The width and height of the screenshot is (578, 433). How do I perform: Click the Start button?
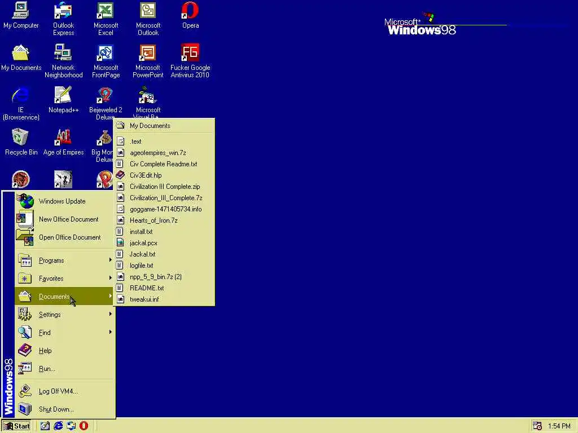[16, 426]
